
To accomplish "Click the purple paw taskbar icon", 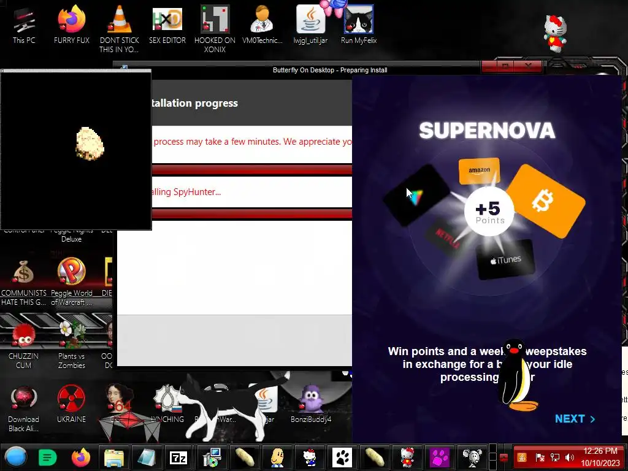I will [440, 457].
